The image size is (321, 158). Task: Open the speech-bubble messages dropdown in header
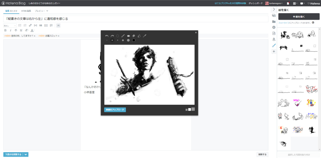pyautogui.click(x=303, y=3)
